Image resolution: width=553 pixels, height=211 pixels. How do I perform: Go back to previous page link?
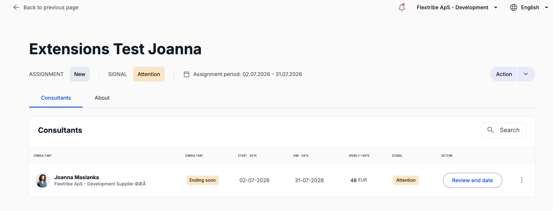click(x=51, y=8)
